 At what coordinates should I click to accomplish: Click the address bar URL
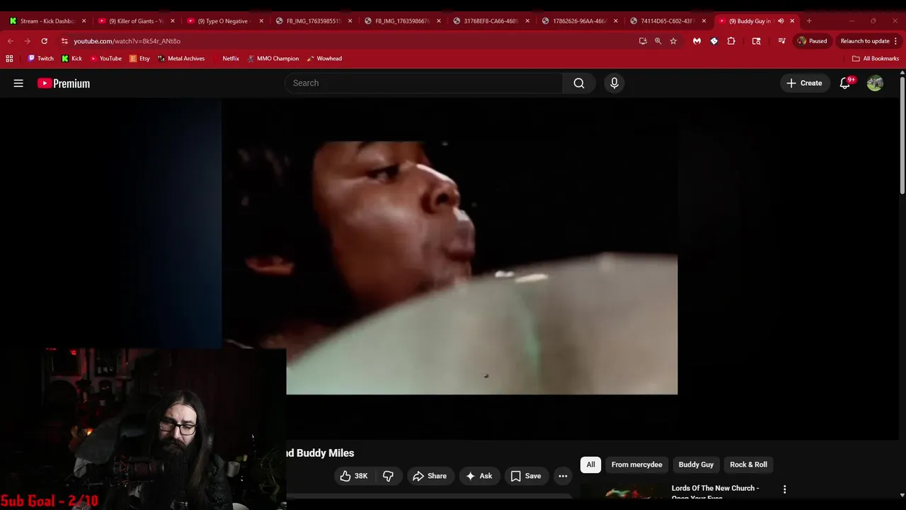pos(127,41)
